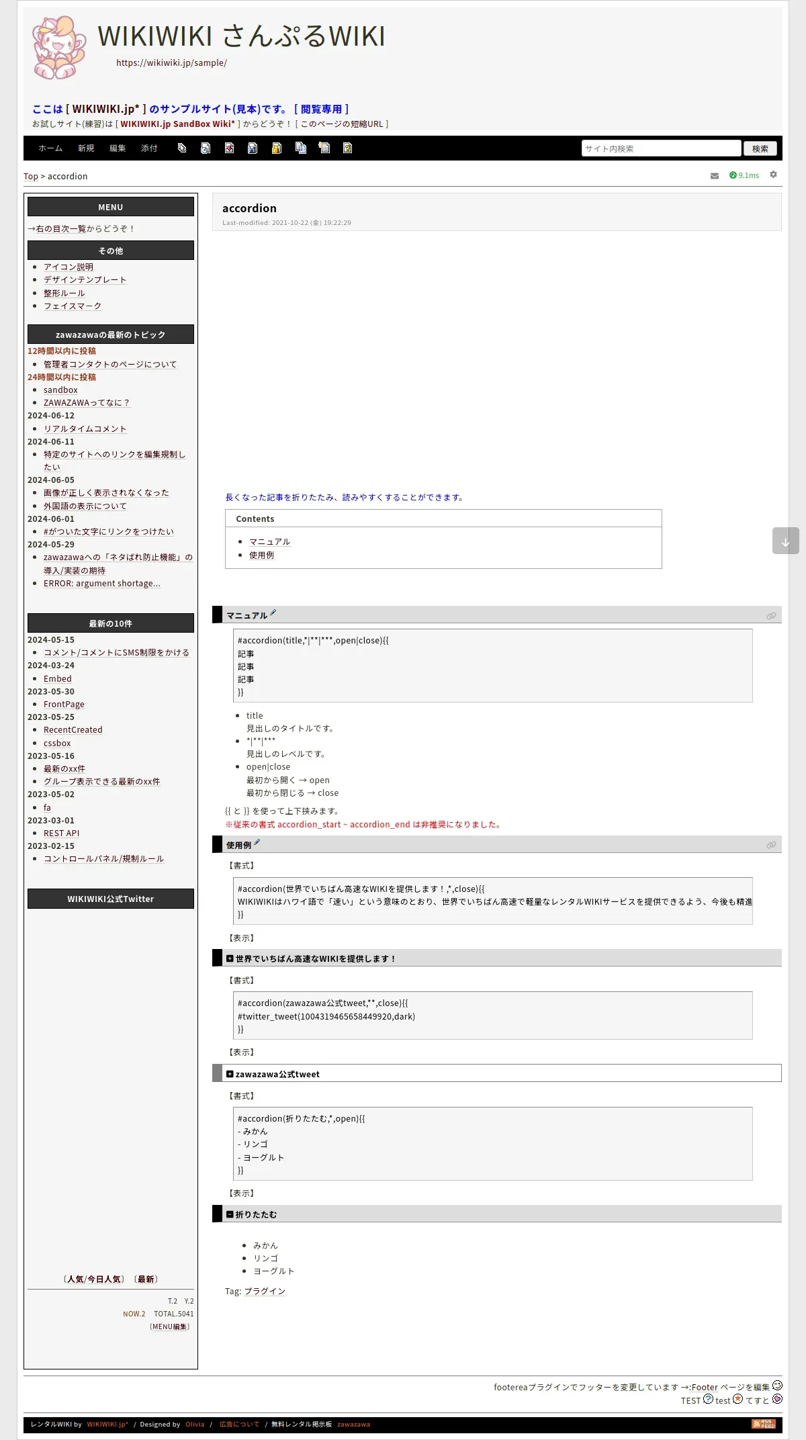Jump to 使用例 from the Contents box
Viewport: 806px width, 1440px height.
(261, 555)
